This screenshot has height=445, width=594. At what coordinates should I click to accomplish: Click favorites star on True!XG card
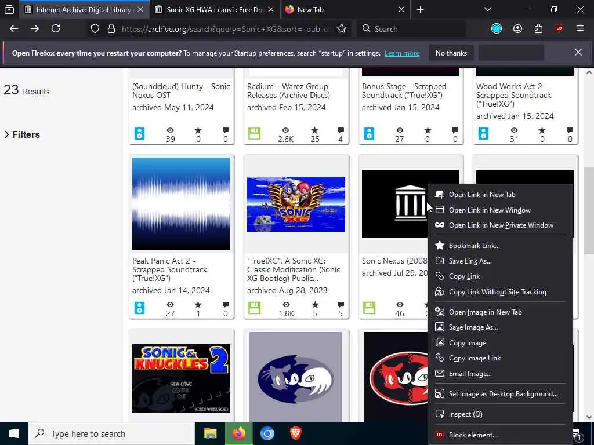(315, 305)
